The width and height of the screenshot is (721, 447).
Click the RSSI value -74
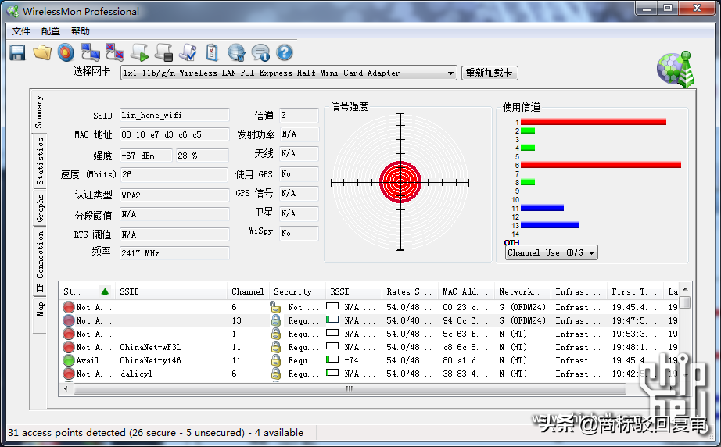(x=351, y=360)
